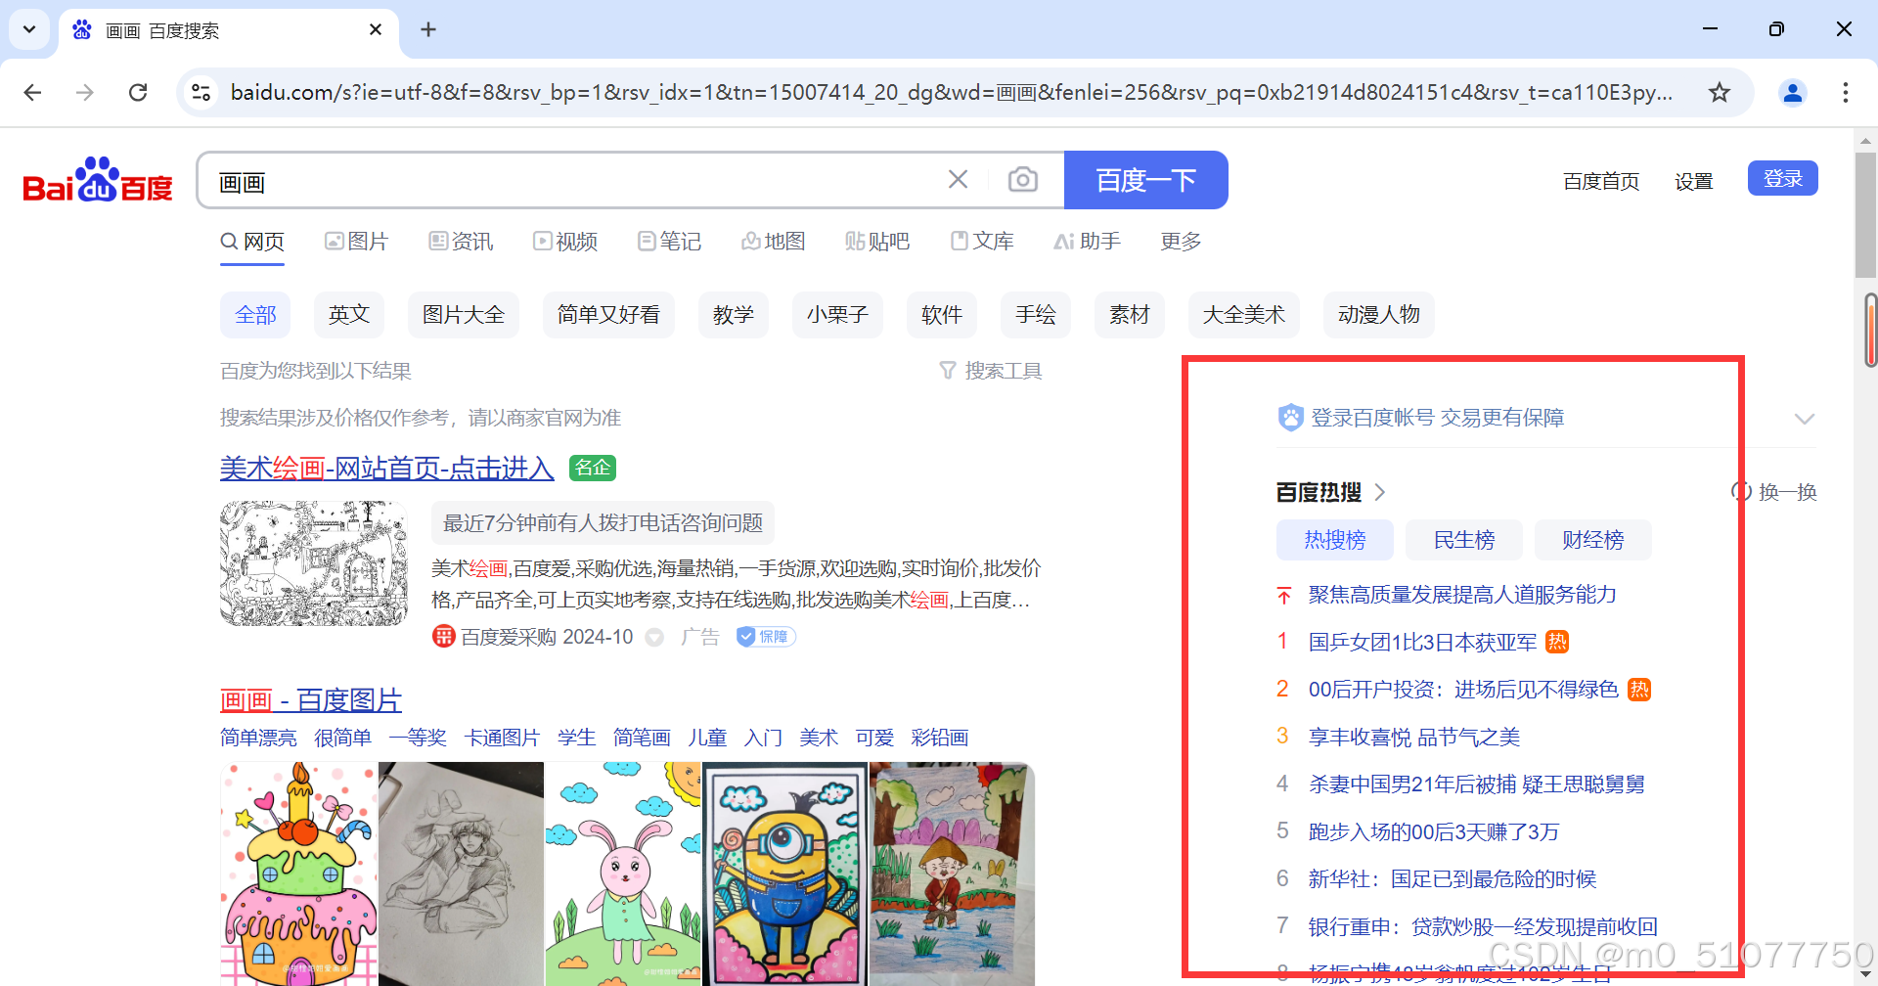Switch to 笔记 search tab
1878x986 pixels.
click(x=670, y=242)
